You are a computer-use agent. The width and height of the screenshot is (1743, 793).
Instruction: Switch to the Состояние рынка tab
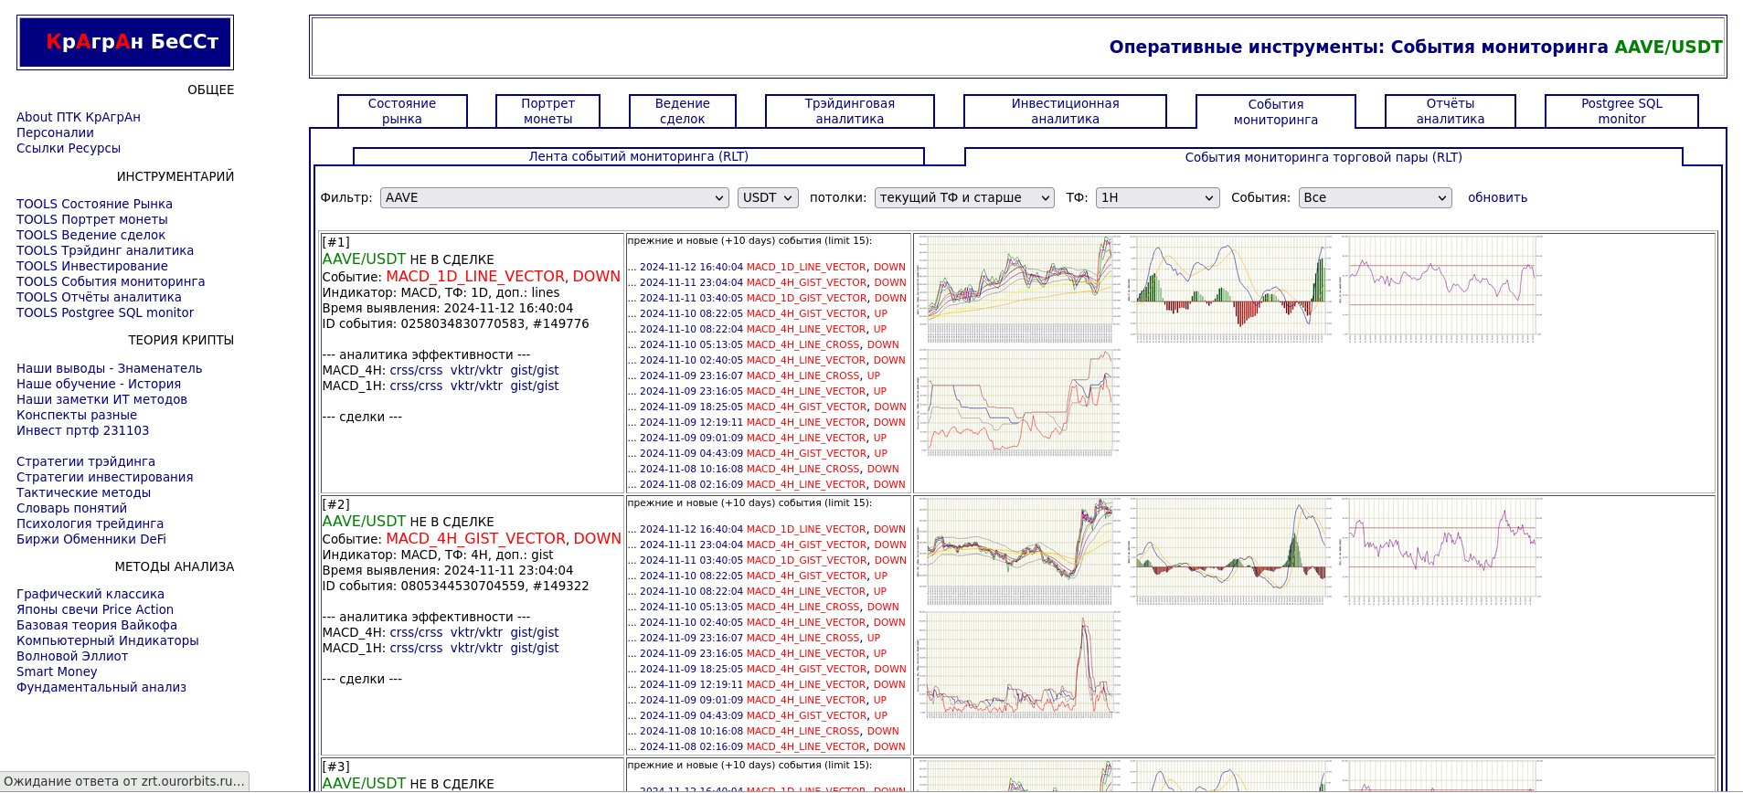402,111
